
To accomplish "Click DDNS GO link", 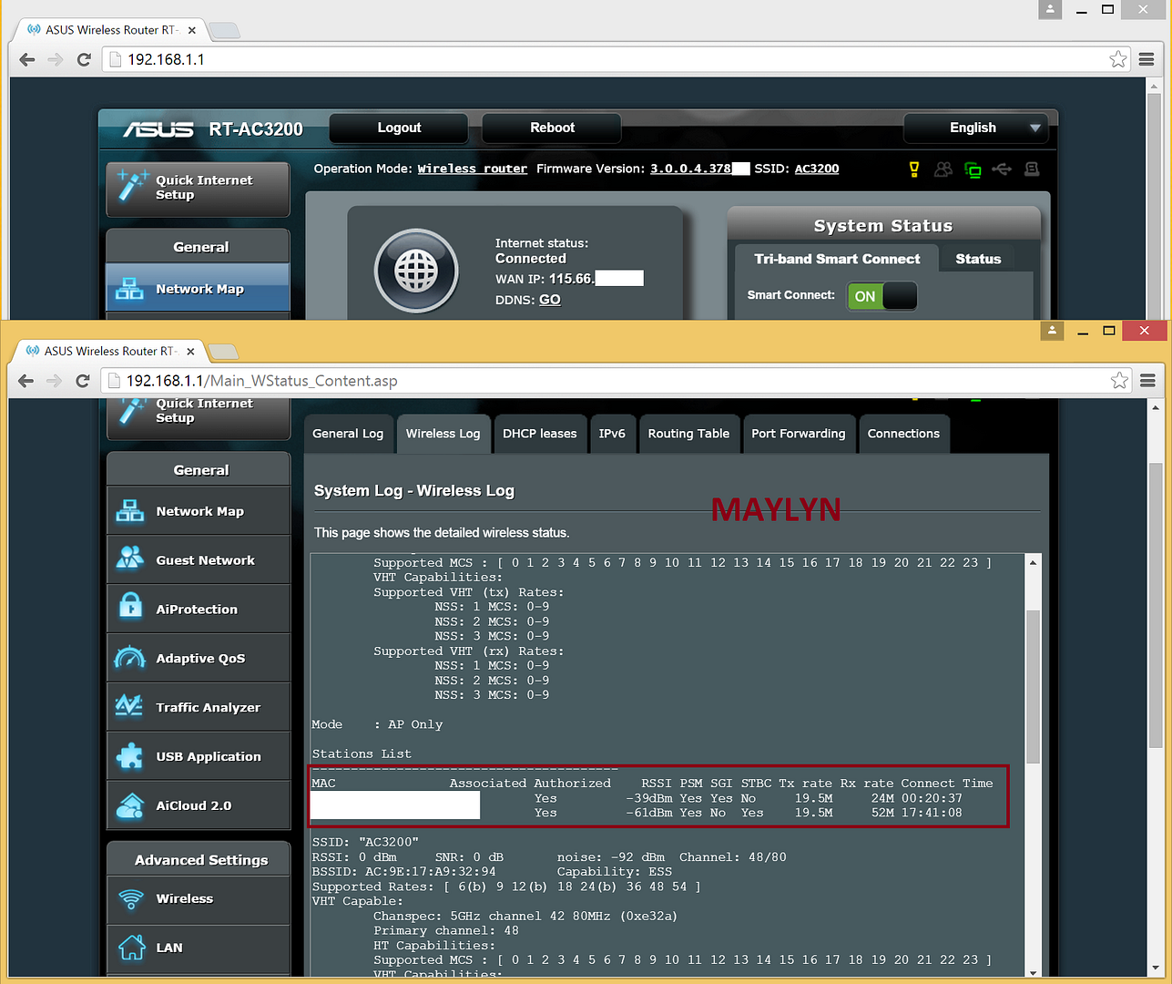I will 550,300.
